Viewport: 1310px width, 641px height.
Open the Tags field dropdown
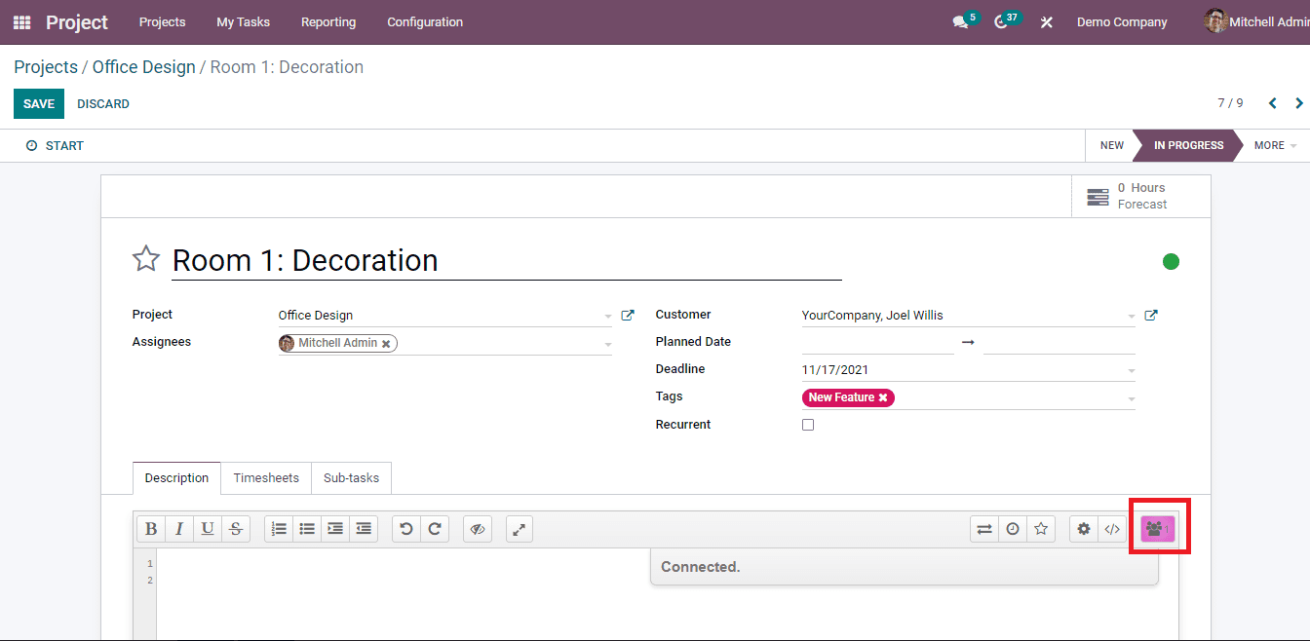1130,396
